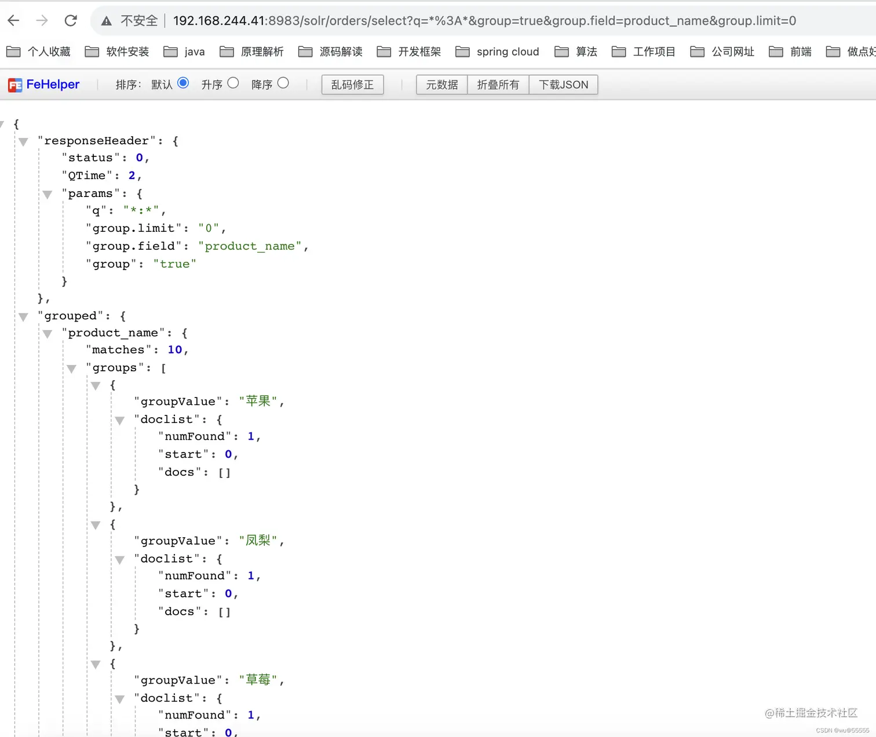
Task: Click the browser forward arrow
Action: (x=42, y=21)
